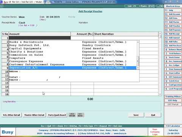
Task: Click the Date field 01-04-2019
Action: (x=53, y=17)
